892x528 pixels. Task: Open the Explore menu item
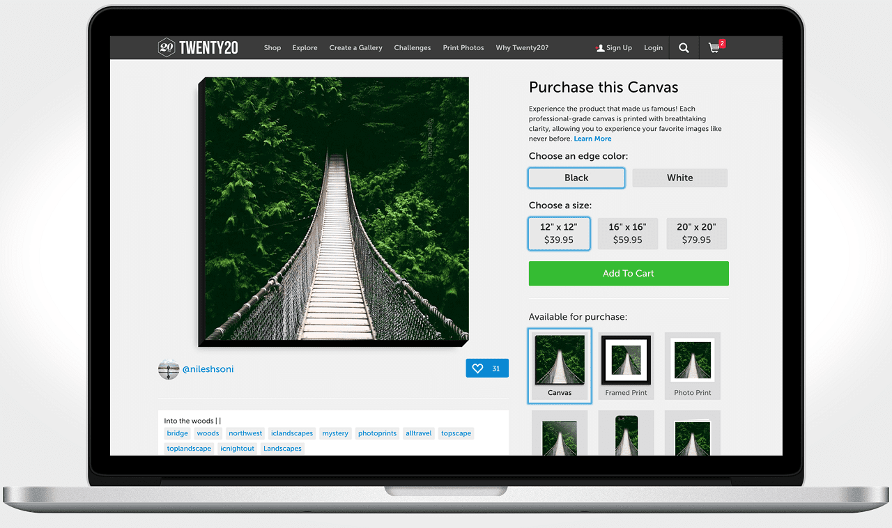[x=305, y=48]
